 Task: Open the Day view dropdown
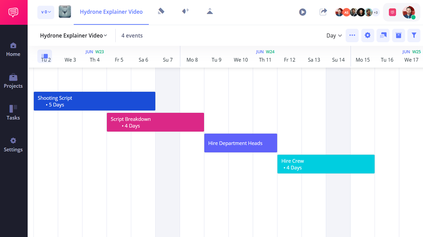click(x=334, y=36)
